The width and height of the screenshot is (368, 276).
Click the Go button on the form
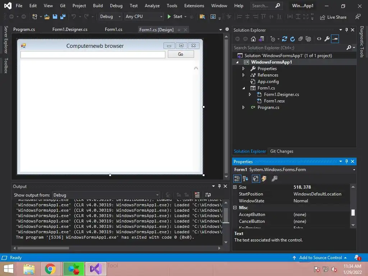181,54
